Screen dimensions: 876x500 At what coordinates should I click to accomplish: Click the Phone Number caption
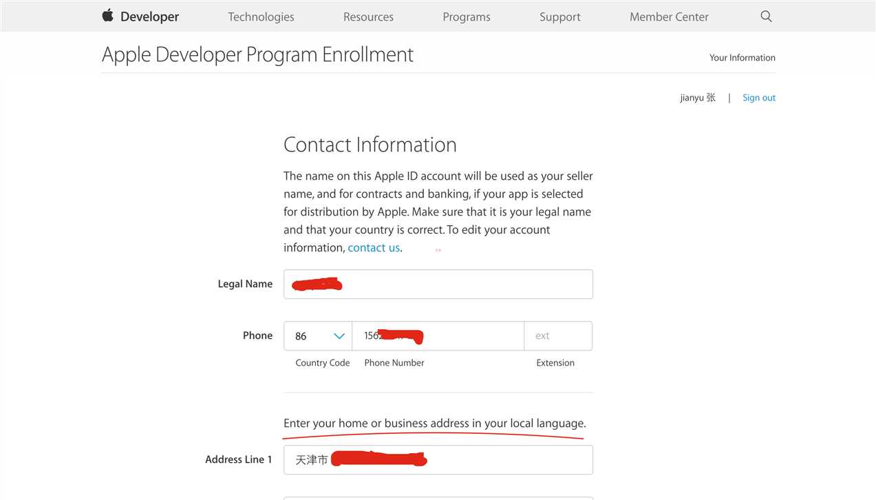pyautogui.click(x=394, y=363)
